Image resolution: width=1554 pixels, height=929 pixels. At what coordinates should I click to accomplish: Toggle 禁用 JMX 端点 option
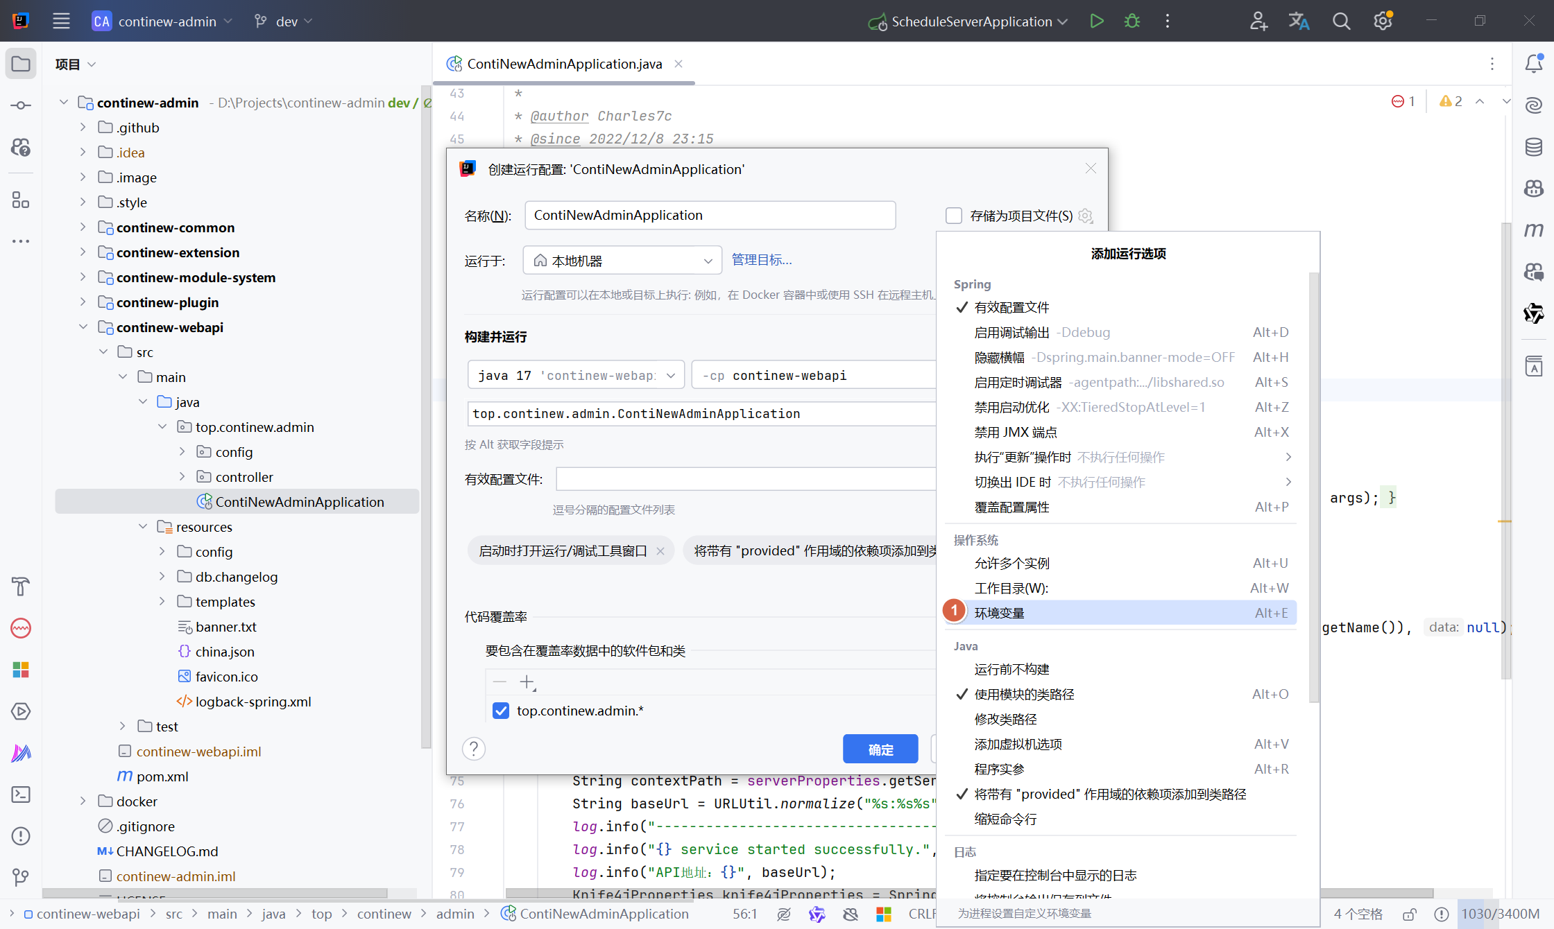(x=1120, y=433)
